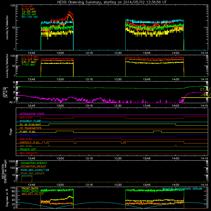Click the Absolute geomagnetic latitude label

[x=182, y=189]
